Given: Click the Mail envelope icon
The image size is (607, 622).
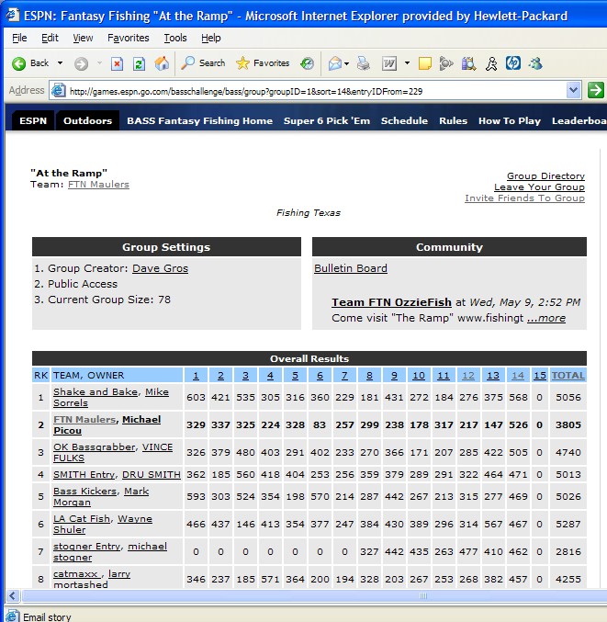Looking at the screenshot, I should click(x=335, y=63).
